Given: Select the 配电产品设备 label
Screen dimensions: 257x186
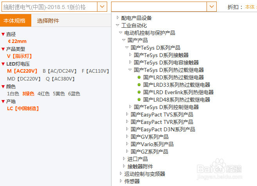Looking at the screenshot, I should pos(137,18).
